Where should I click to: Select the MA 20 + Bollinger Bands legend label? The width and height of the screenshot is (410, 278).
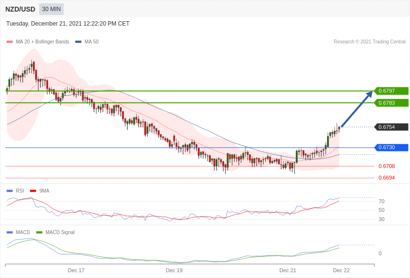coord(42,42)
